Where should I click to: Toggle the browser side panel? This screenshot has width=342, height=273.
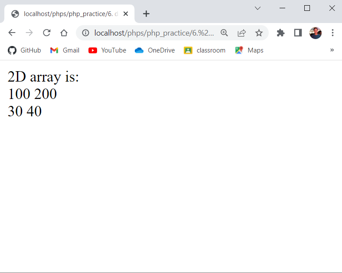click(298, 33)
